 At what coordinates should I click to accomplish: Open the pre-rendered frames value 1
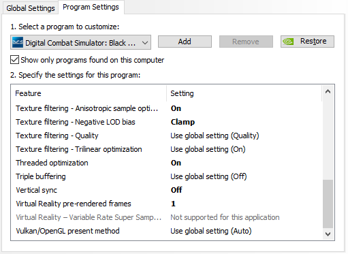(173, 204)
